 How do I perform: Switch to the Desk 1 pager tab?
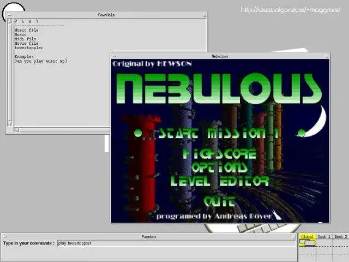(x=324, y=236)
